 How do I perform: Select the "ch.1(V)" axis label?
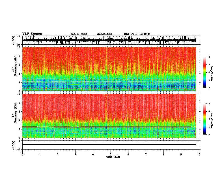click(x=14, y=40)
